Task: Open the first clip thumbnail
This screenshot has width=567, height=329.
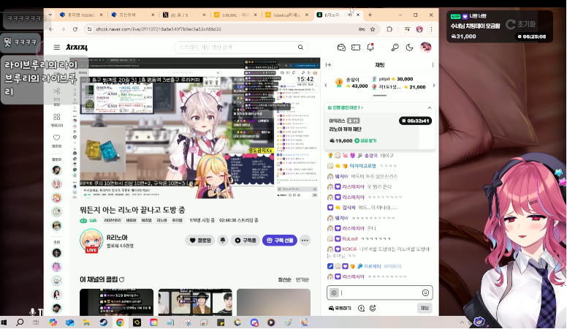Action: coord(116,302)
